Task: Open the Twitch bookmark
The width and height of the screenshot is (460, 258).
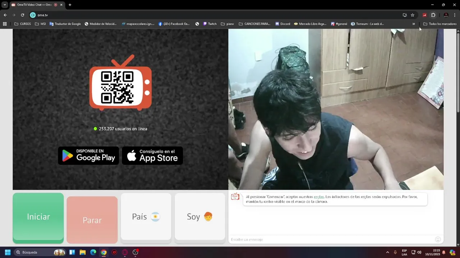Action: 210,24
